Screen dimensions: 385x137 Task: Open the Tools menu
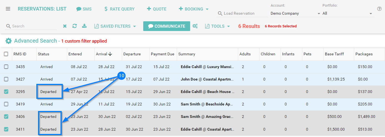pos(218,26)
